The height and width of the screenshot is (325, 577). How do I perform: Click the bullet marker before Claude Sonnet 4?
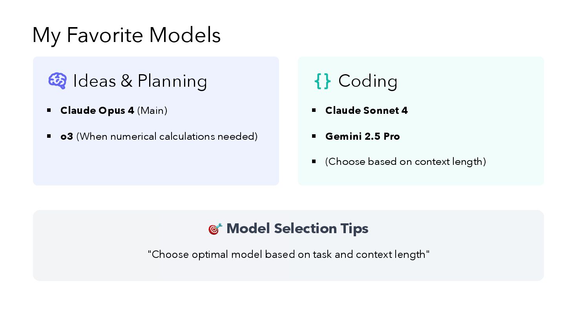point(314,110)
